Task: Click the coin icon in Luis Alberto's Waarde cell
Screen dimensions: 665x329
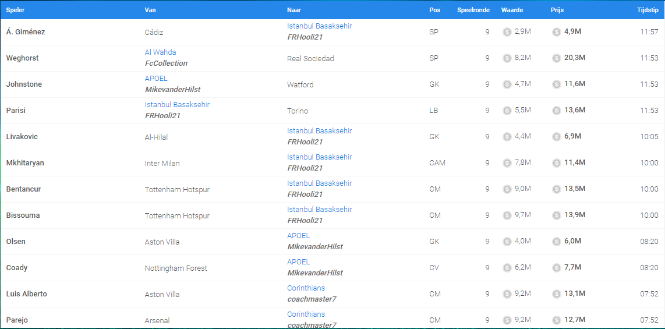Action: click(507, 294)
